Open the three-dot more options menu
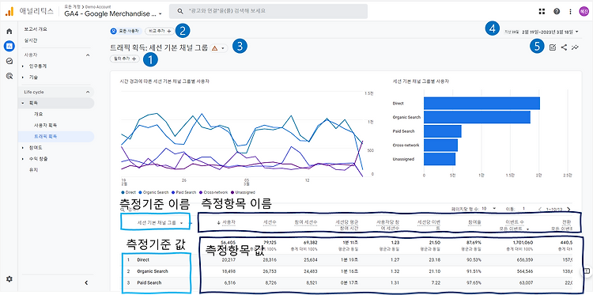Screen dimensions: 593x295 coord(570,11)
